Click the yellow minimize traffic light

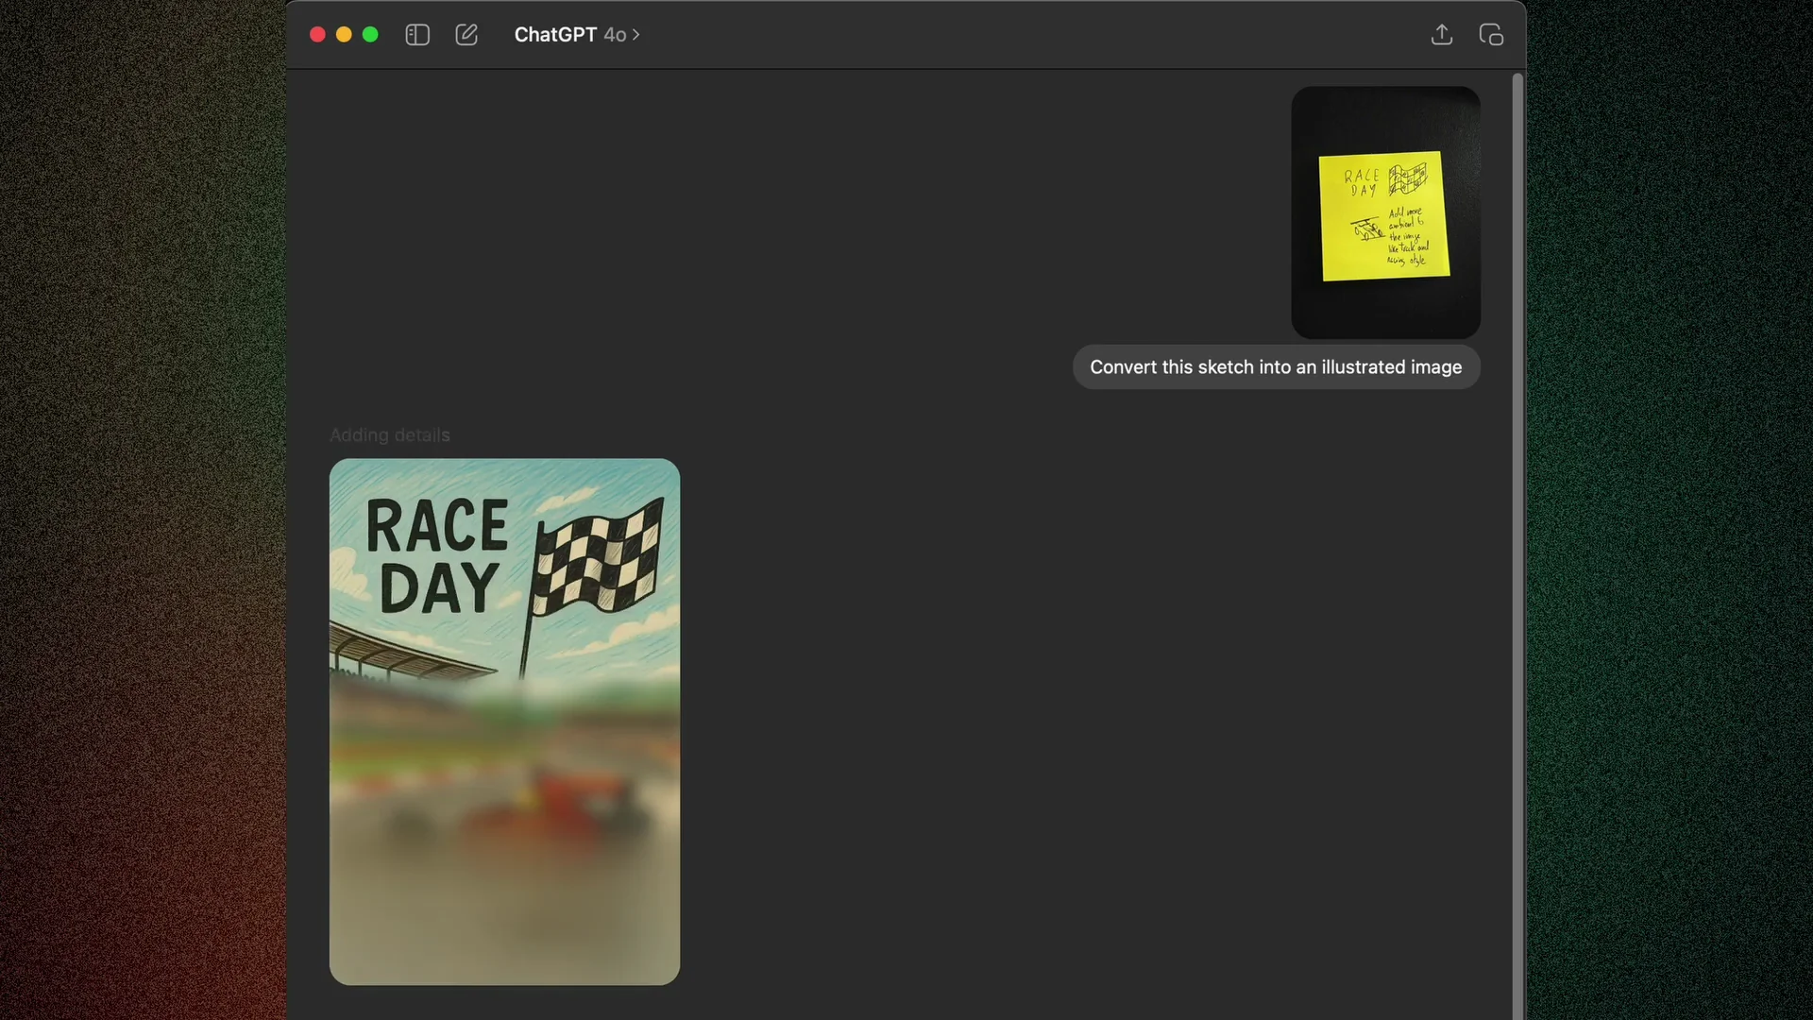[x=344, y=34]
